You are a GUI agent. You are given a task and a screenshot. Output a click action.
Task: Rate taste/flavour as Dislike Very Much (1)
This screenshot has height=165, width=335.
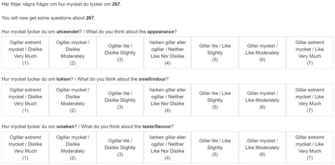25,147
